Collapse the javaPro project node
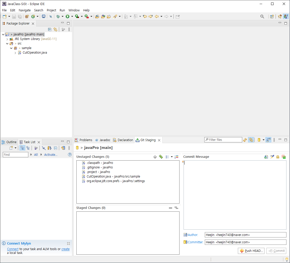Viewport: 290px width, 263px height. click(3, 34)
